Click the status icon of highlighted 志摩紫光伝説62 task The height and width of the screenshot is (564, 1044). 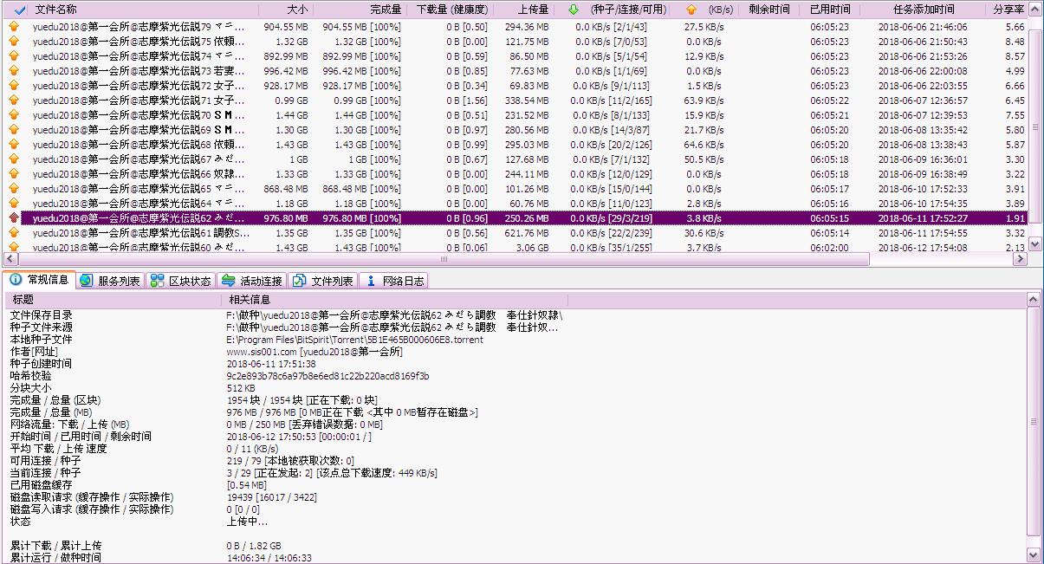(13, 218)
